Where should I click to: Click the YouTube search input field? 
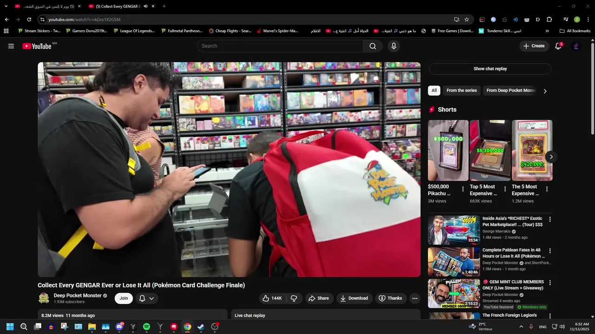click(x=280, y=46)
